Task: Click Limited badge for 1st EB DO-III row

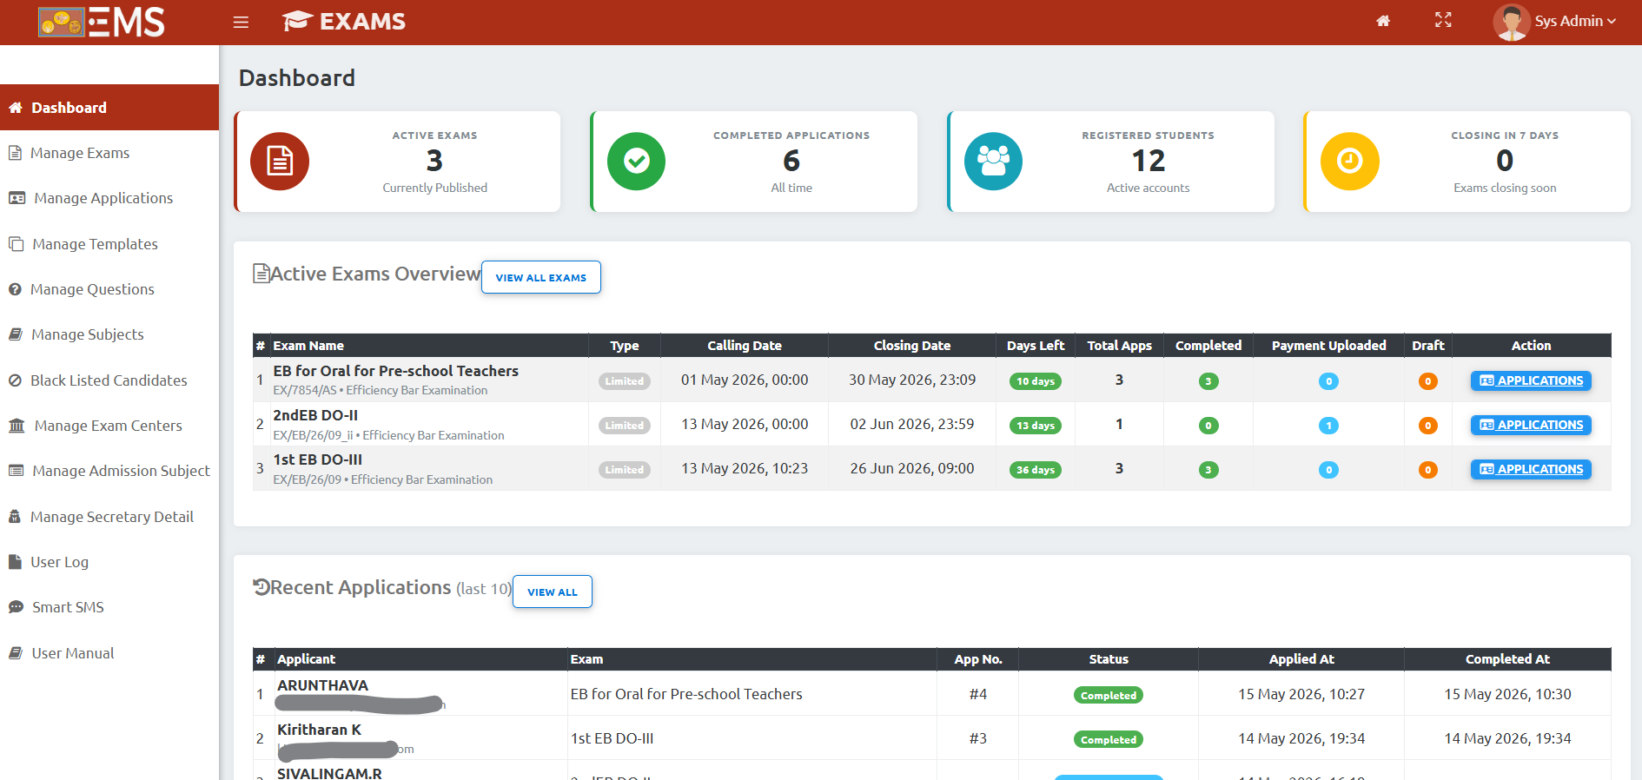Action: pos(625,470)
